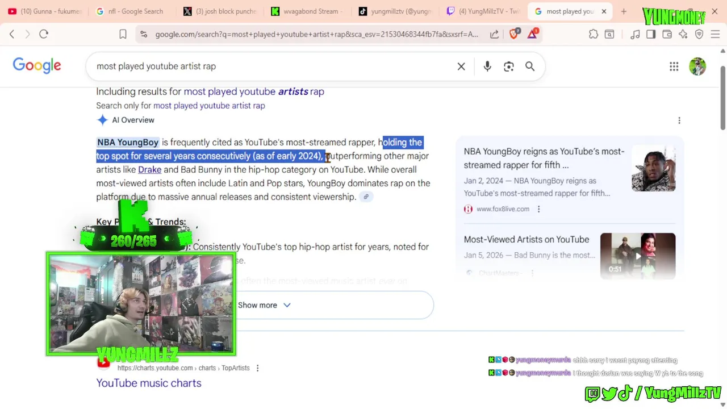Open the Leo AI sparkle icon
The height and width of the screenshot is (409, 727).
click(683, 35)
